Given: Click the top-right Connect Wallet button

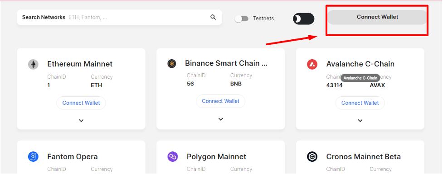Looking at the screenshot, I should click(x=377, y=17).
